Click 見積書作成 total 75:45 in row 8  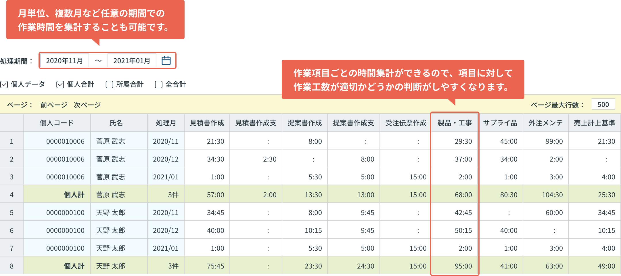(x=215, y=266)
